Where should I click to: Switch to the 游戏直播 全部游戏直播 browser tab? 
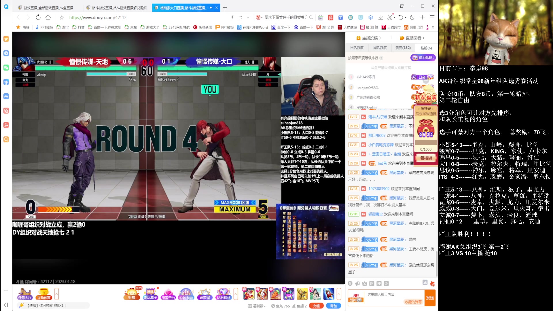tap(48, 8)
